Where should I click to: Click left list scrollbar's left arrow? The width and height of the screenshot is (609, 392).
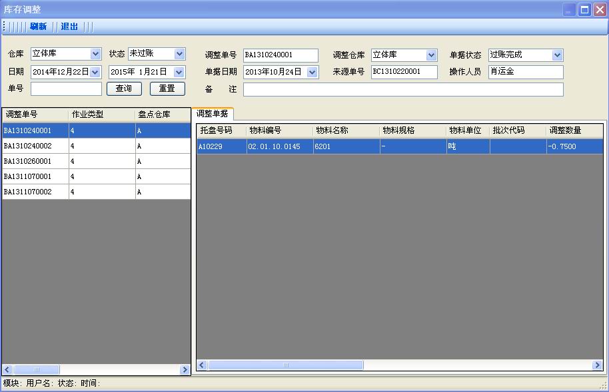coord(7,369)
